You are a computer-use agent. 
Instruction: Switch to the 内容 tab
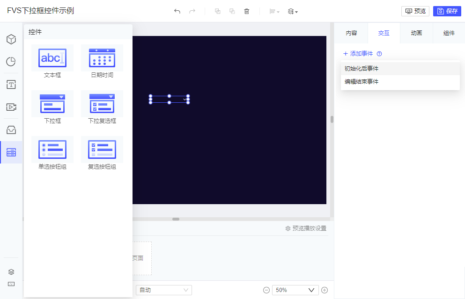coord(351,33)
